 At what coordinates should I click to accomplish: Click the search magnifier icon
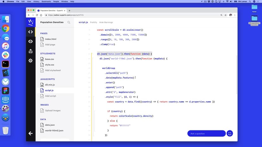click(x=69, y=22)
